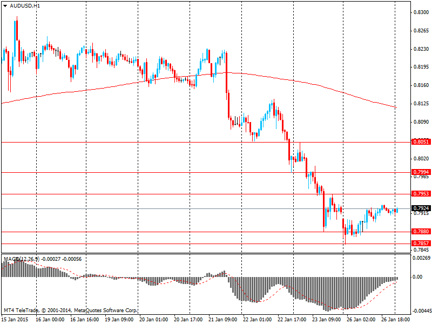This screenshot has width=432, height=324.
Task: Select the 0.7994 red level price label
Action: [x=421, y=172]
